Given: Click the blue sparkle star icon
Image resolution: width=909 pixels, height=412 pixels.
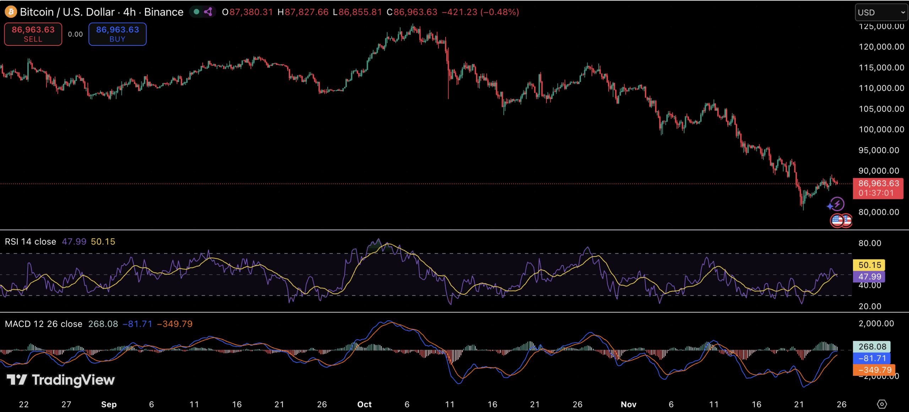Looking at the screenshot, I should (830, 206).
